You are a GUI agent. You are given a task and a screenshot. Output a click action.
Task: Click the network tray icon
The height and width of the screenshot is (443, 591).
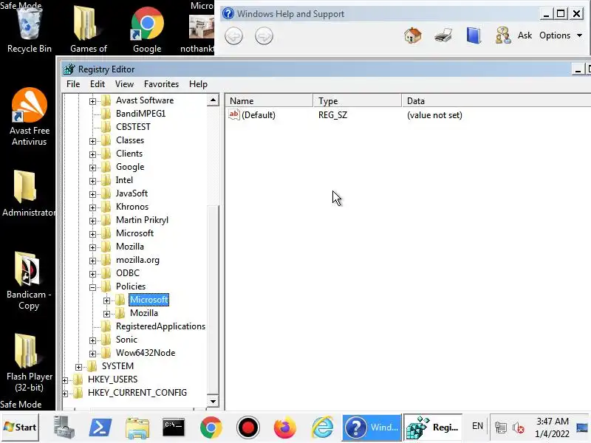(501, 427)
